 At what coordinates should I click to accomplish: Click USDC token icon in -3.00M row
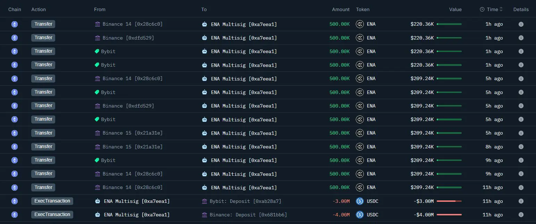click(360, 201)
